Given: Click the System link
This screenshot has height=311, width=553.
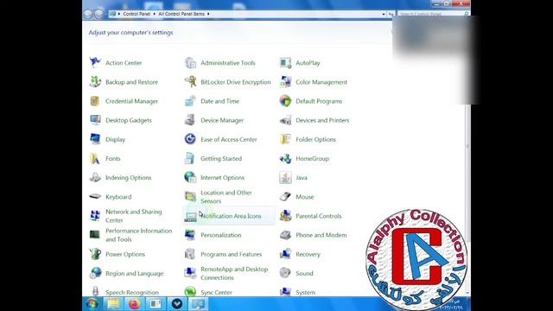Looking at the screenshot, I should pyautogui.click(x=305, y=292).
